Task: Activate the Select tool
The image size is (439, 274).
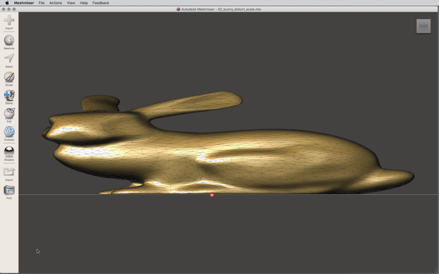Action: [x=9, y=59]
